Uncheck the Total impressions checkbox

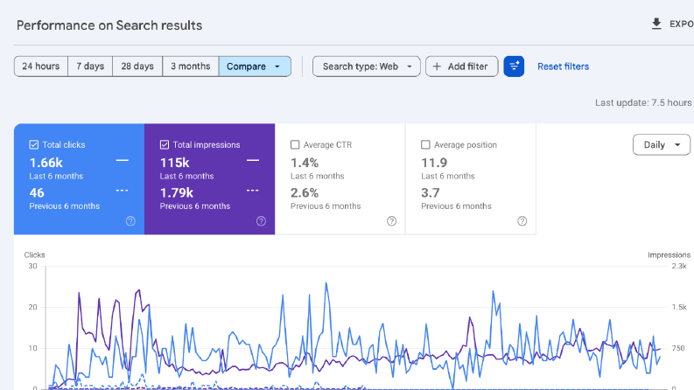pyautogui.click(x=165, y=144)
